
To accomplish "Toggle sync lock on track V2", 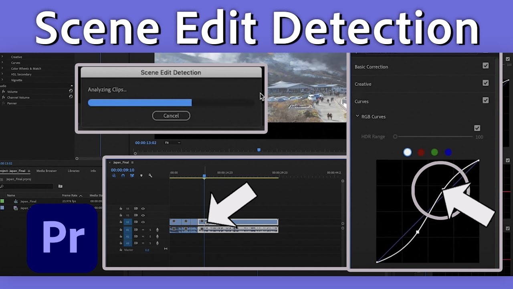I will pos(136,215).
